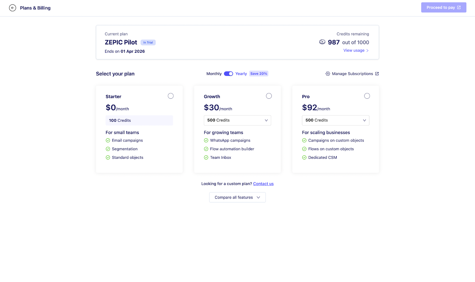Viewport: 475px width, 282px height.
Task: Click the back arrow icon
Action: point(12,8)
